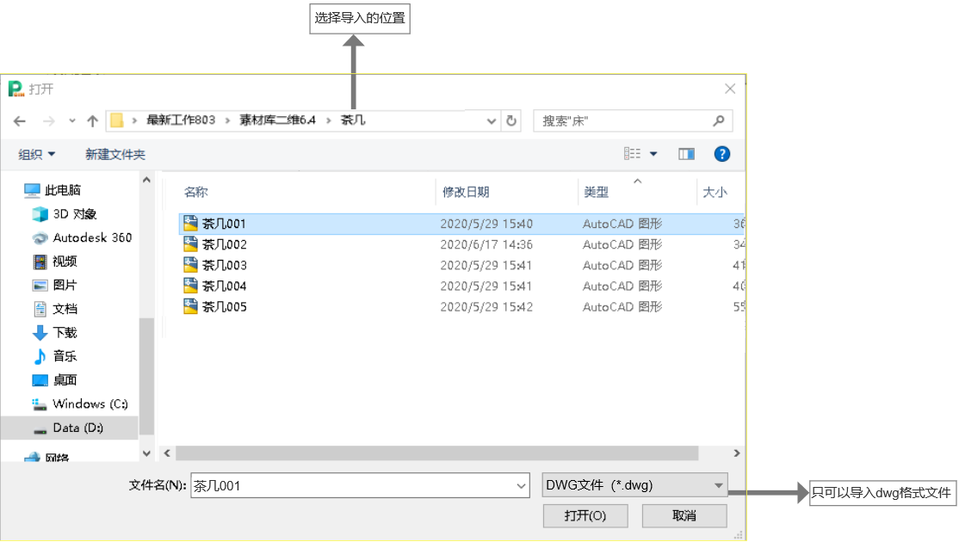Click navigation pane scroll up arrow
The image size is (965, 542).
[x=146, y=181]
